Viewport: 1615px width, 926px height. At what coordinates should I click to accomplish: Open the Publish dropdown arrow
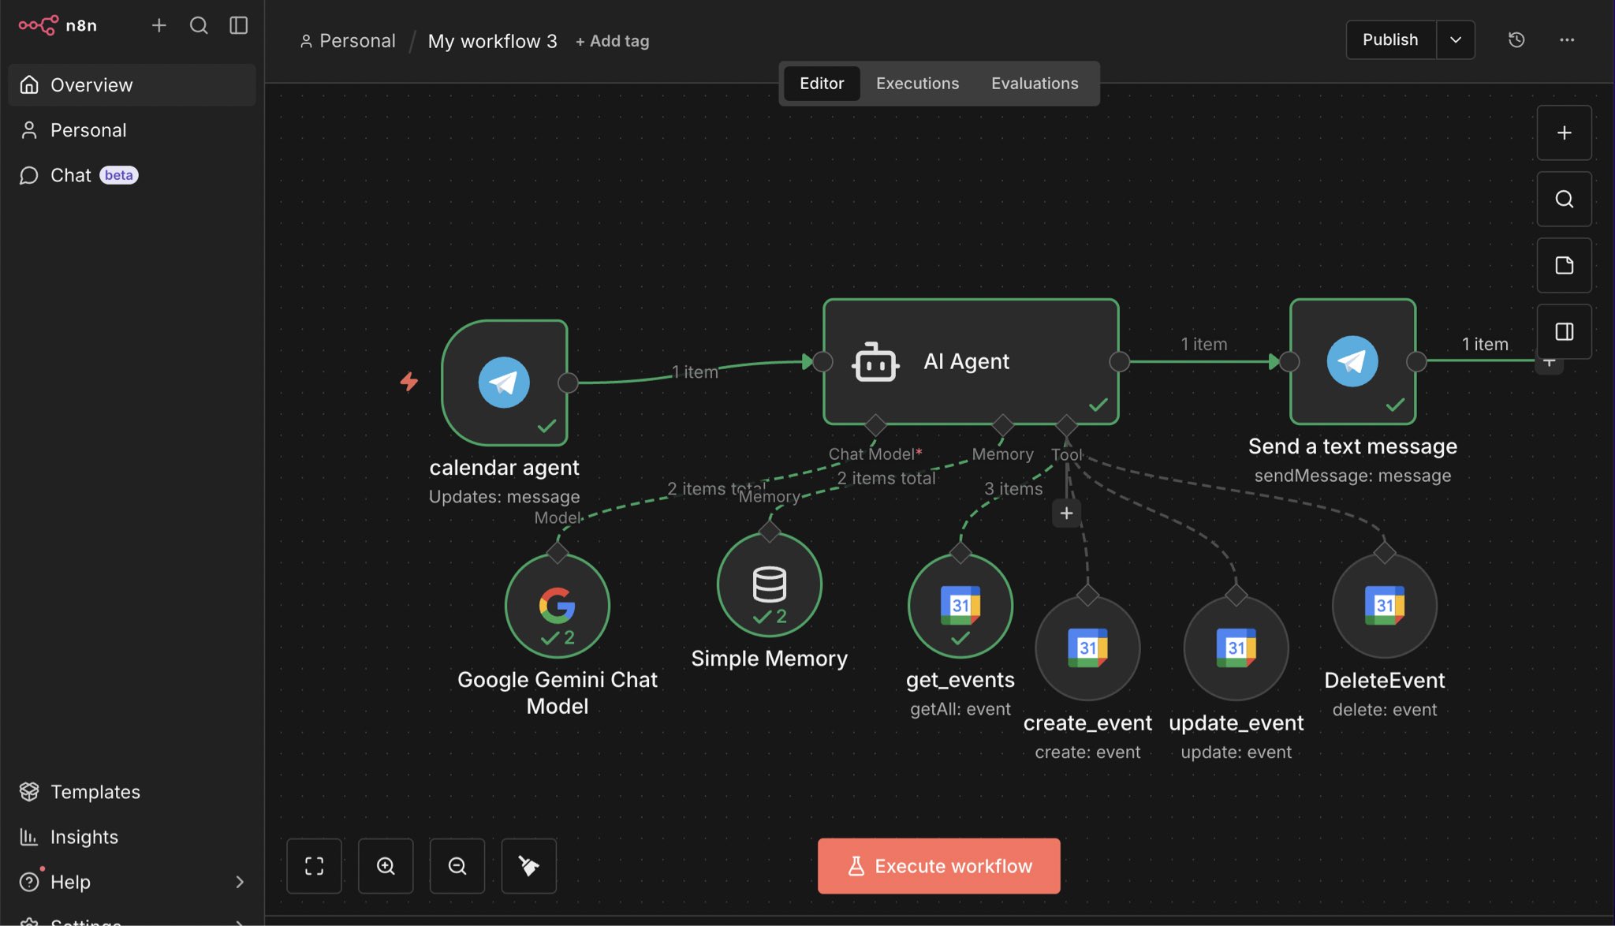(1456, 39)
